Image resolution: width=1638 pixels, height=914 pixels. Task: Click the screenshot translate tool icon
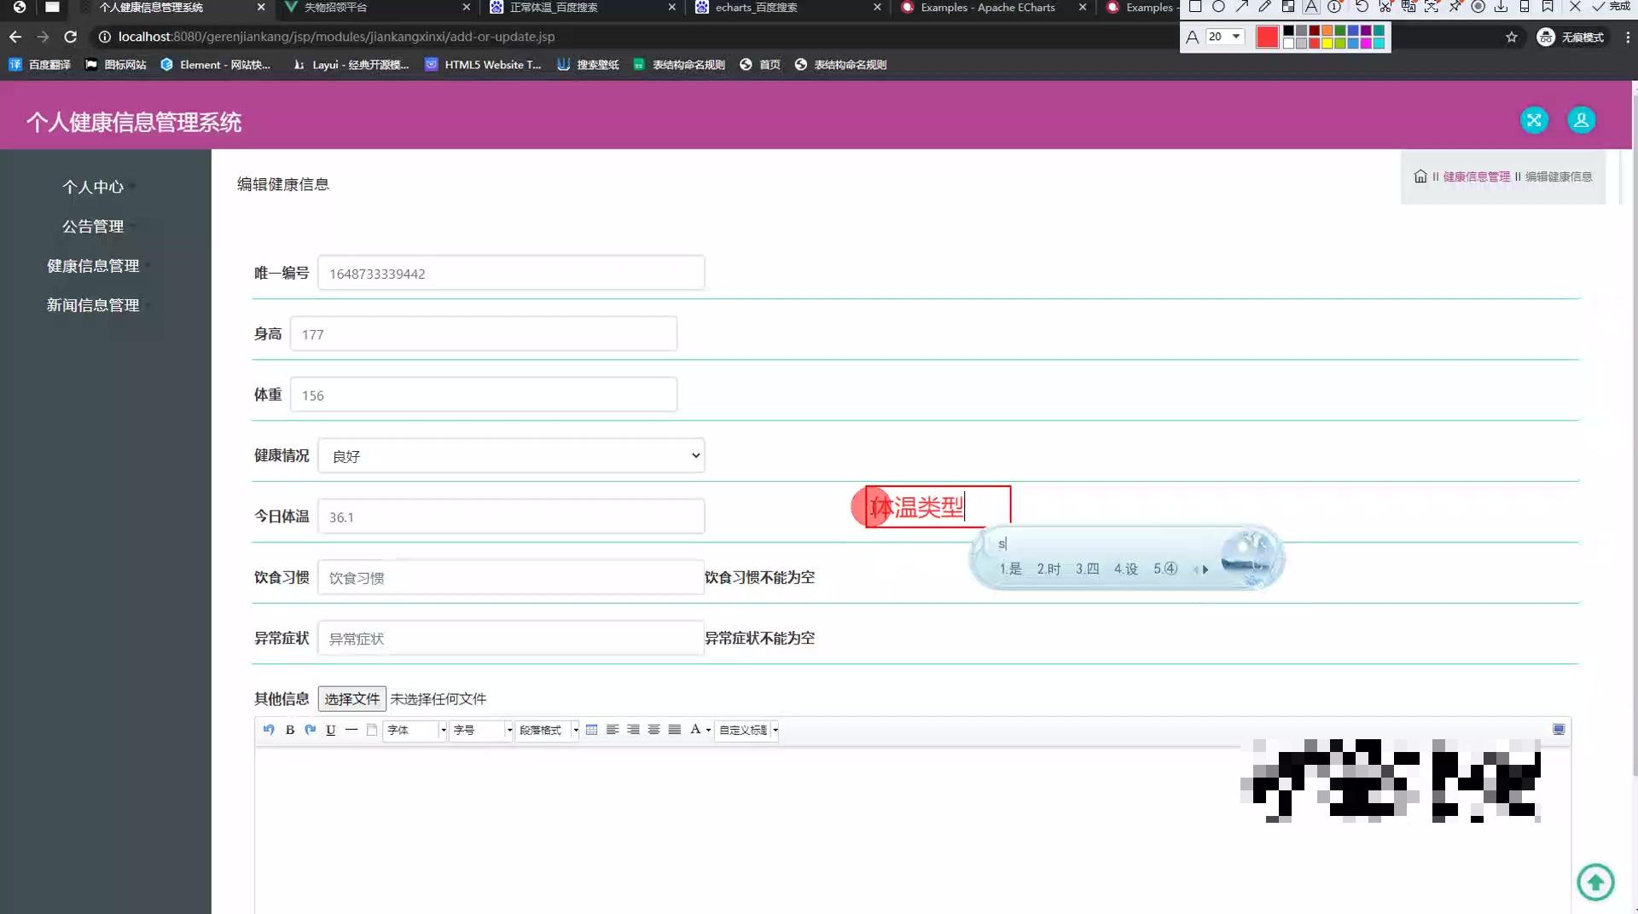[x=1409, y=6]
